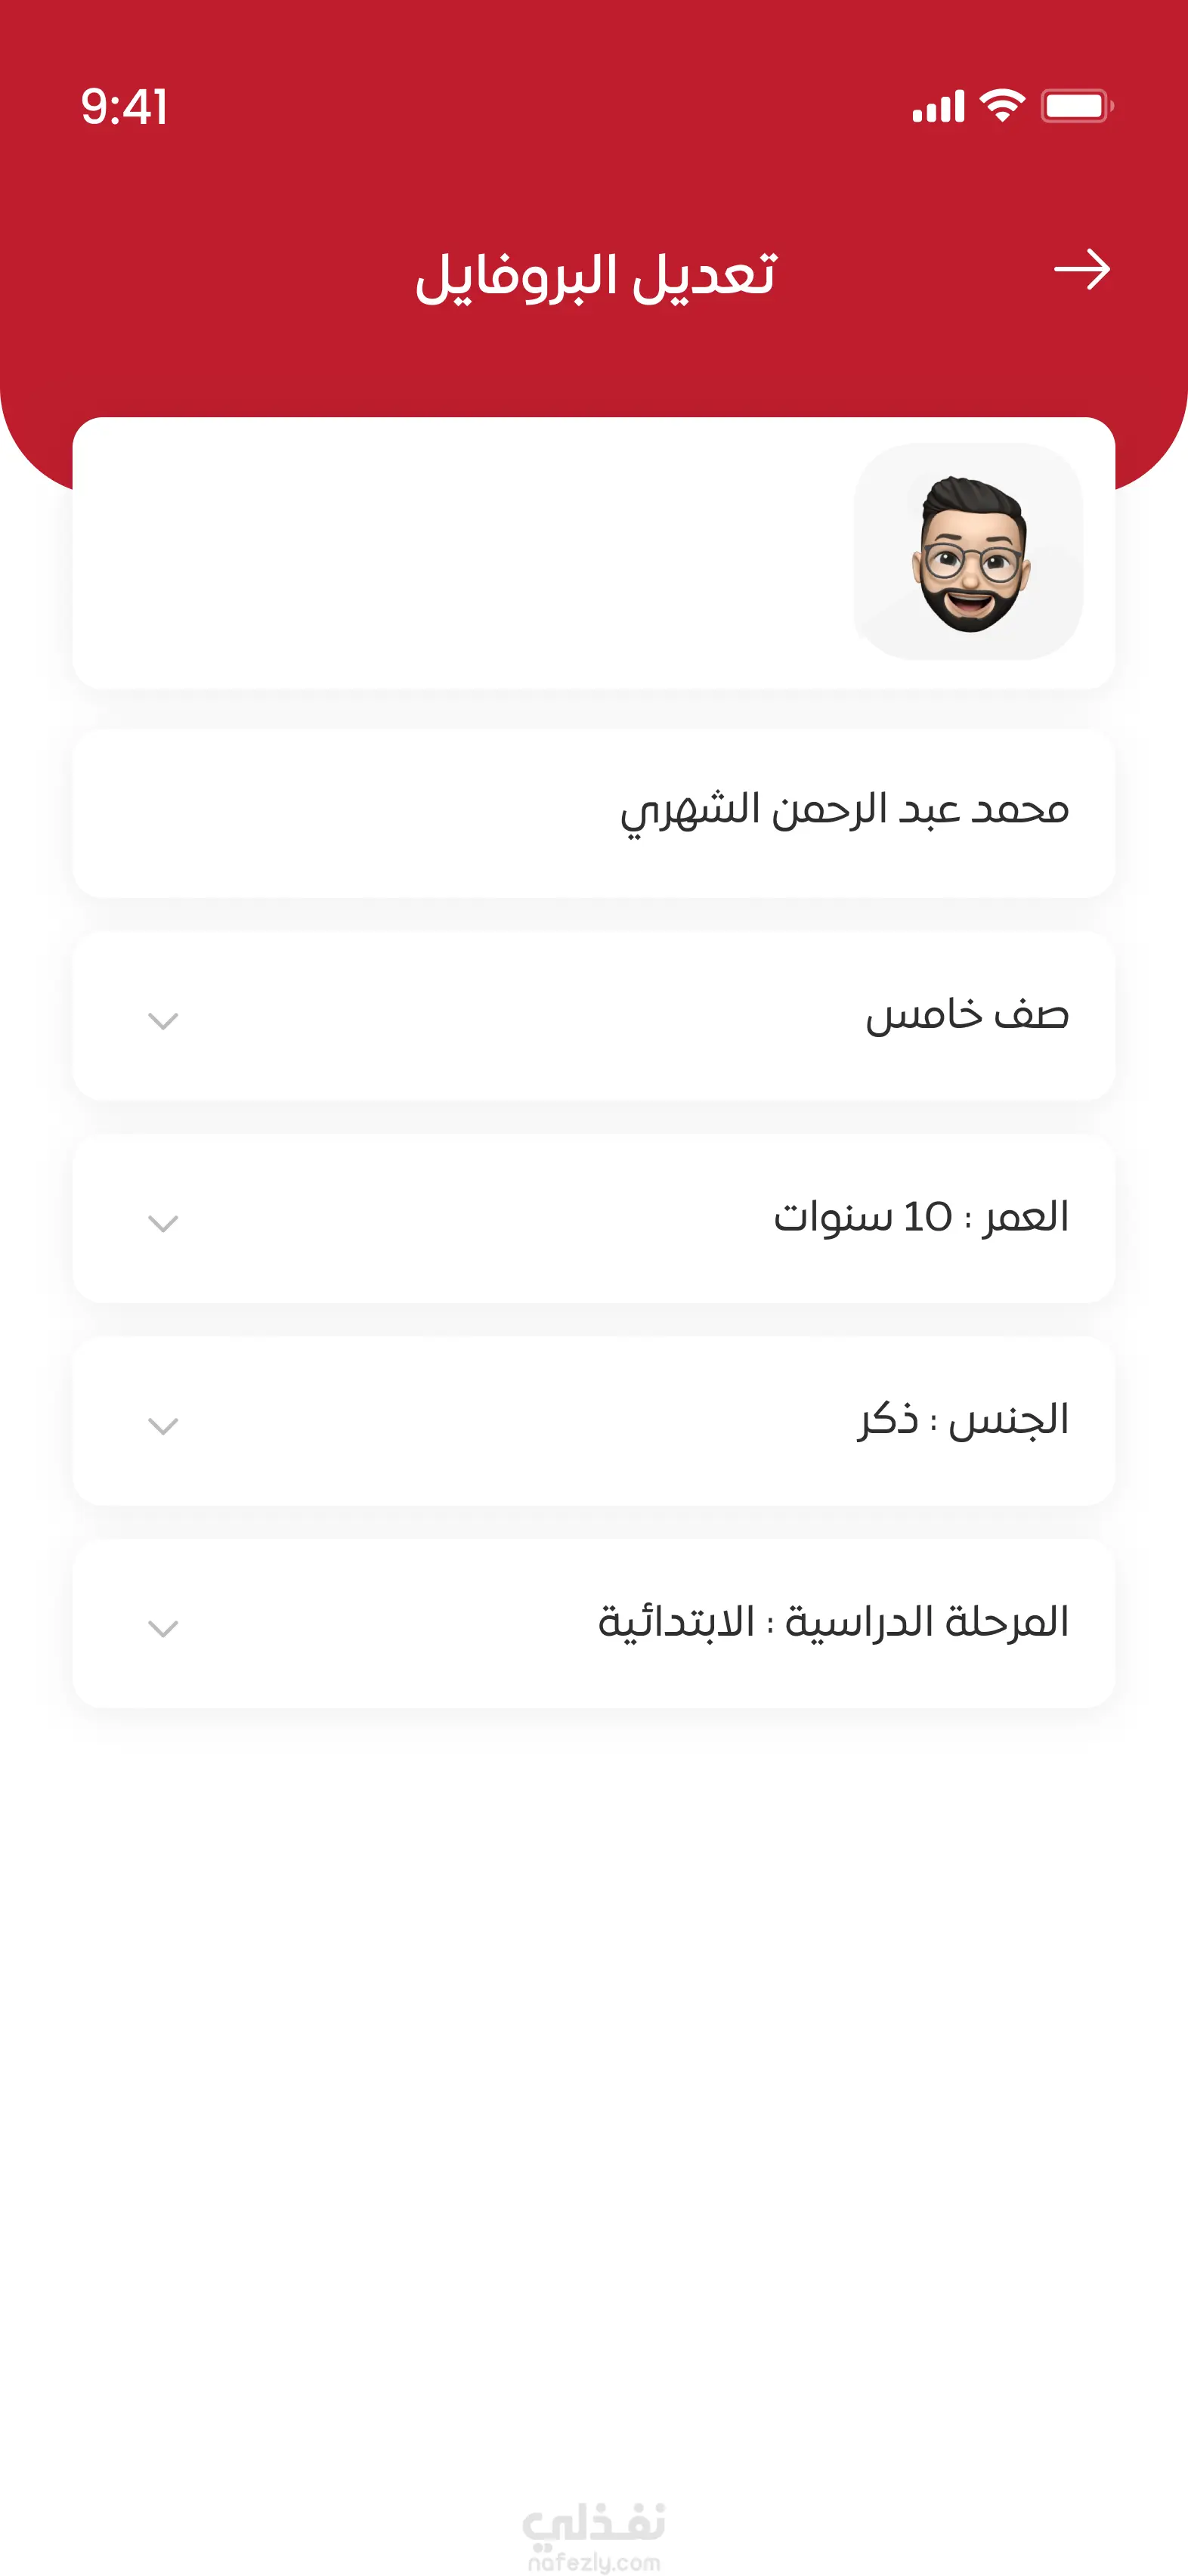The image size is (1188, 2576).
Task: Click the battery indicator icon
Action: [x=1076, y=106]
